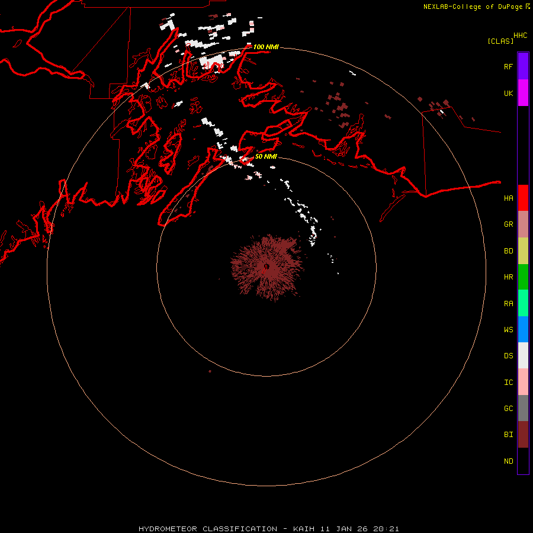Click the [CLAS] units label

coord(500,41)
